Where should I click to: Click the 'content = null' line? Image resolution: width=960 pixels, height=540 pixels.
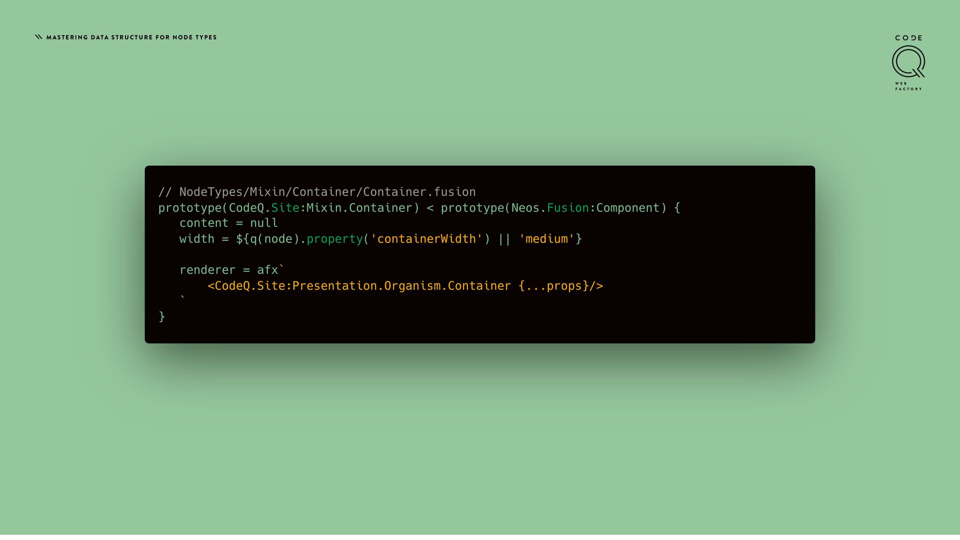[228, 223]
